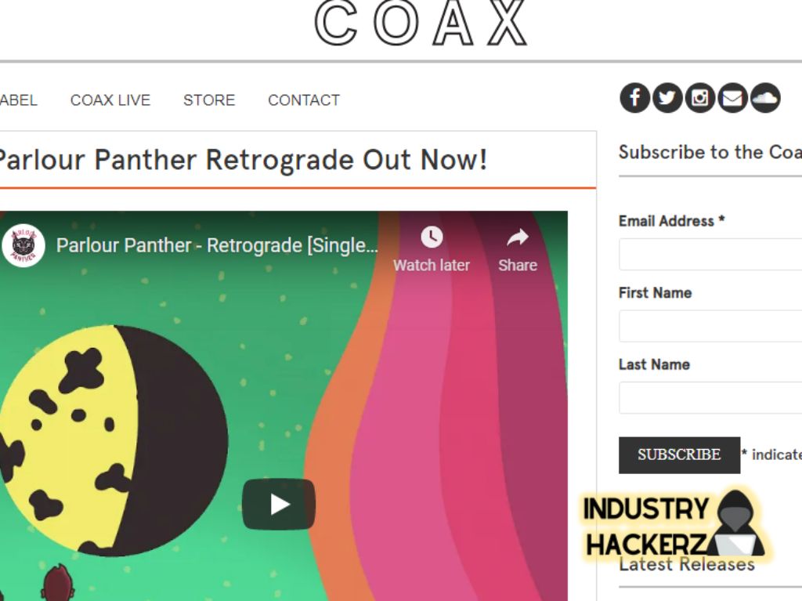Open the CONTACT menu item

pyautogui.click(x=304, y=100)
